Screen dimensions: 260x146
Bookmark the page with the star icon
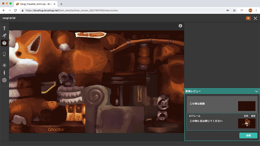click(234, 10)
